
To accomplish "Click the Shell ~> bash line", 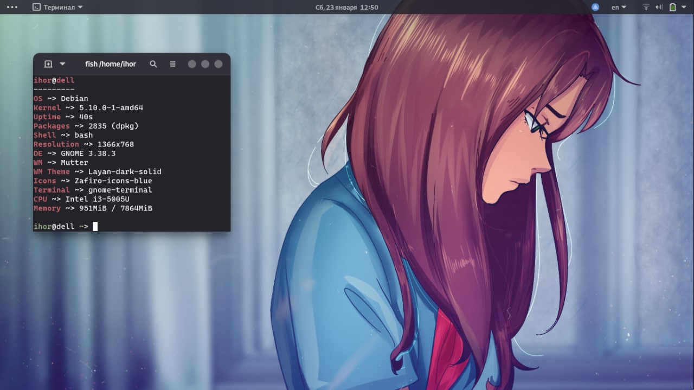I will [63, 135].
